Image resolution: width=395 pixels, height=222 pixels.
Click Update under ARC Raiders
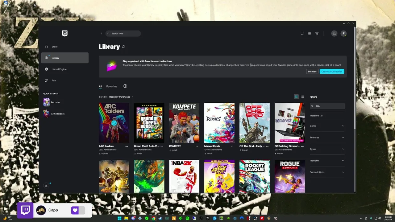[x=104, y=154]
